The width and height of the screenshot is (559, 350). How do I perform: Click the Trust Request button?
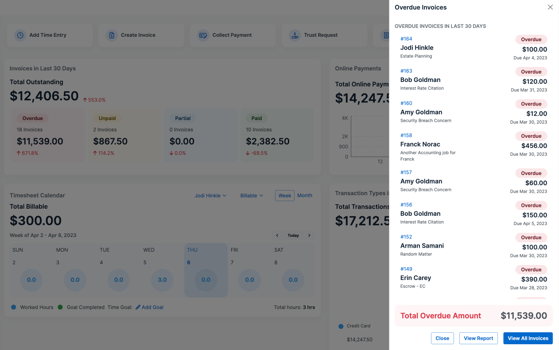324,35
